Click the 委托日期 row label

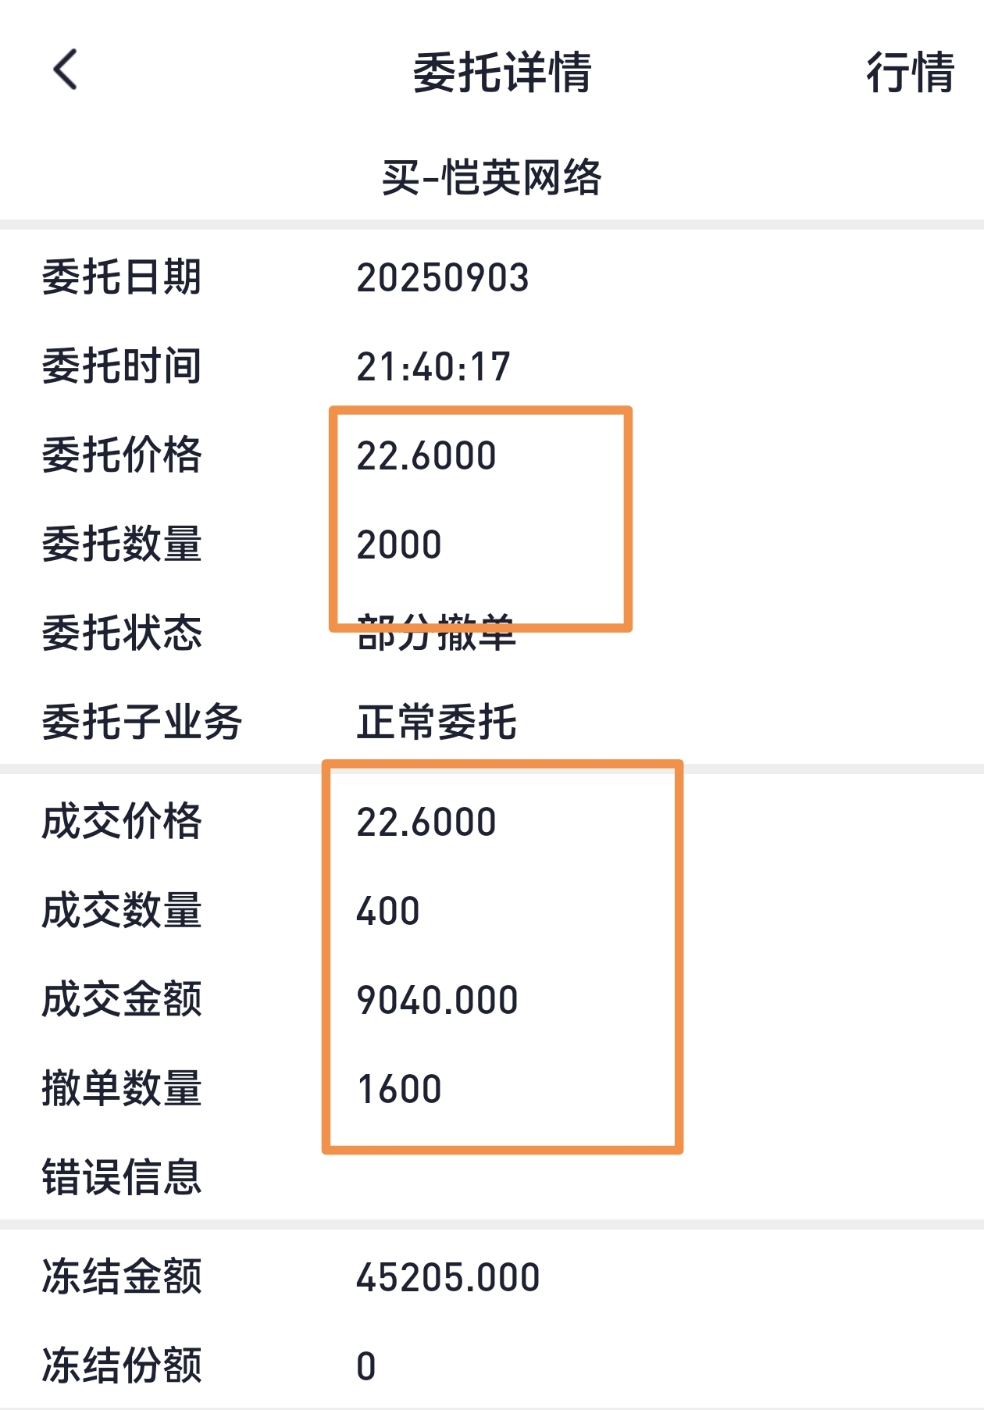pyautogui.click(x=122, y=277)
